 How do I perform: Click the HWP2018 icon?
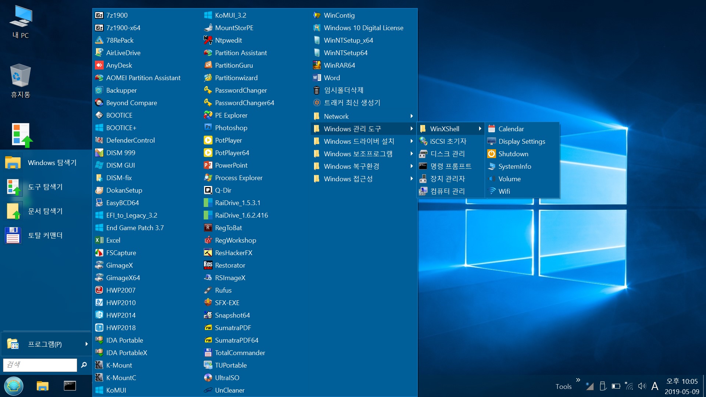[99, 328]
